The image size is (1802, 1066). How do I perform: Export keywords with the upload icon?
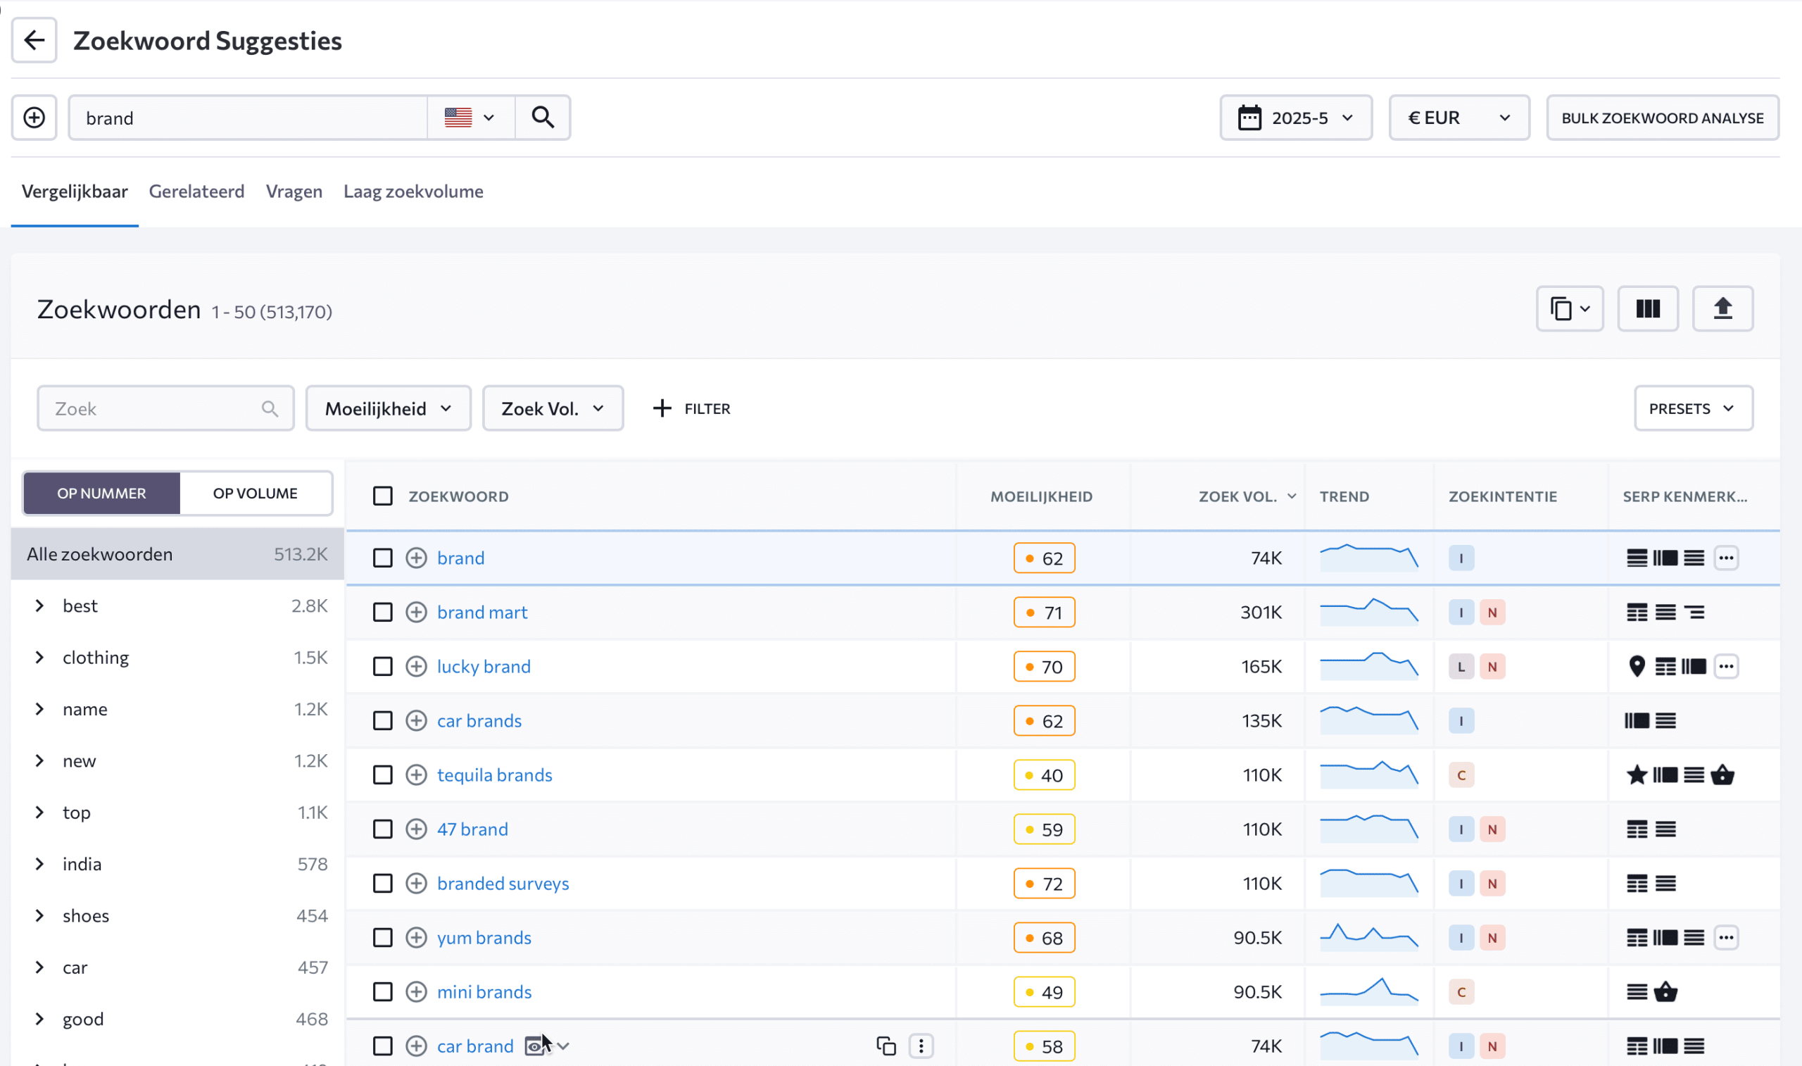1722,309
